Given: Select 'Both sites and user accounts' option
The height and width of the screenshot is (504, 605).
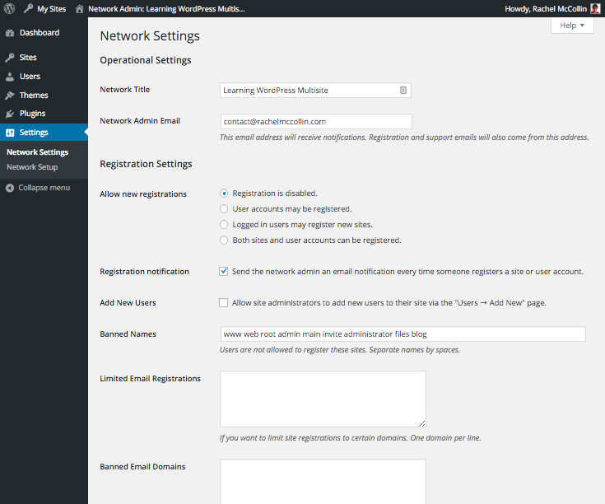Looking at the screenshot, I should click(224, 240).
